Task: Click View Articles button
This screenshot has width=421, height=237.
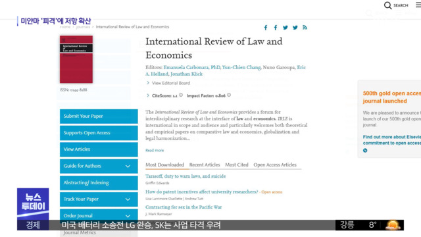Action: coord(99,149)
